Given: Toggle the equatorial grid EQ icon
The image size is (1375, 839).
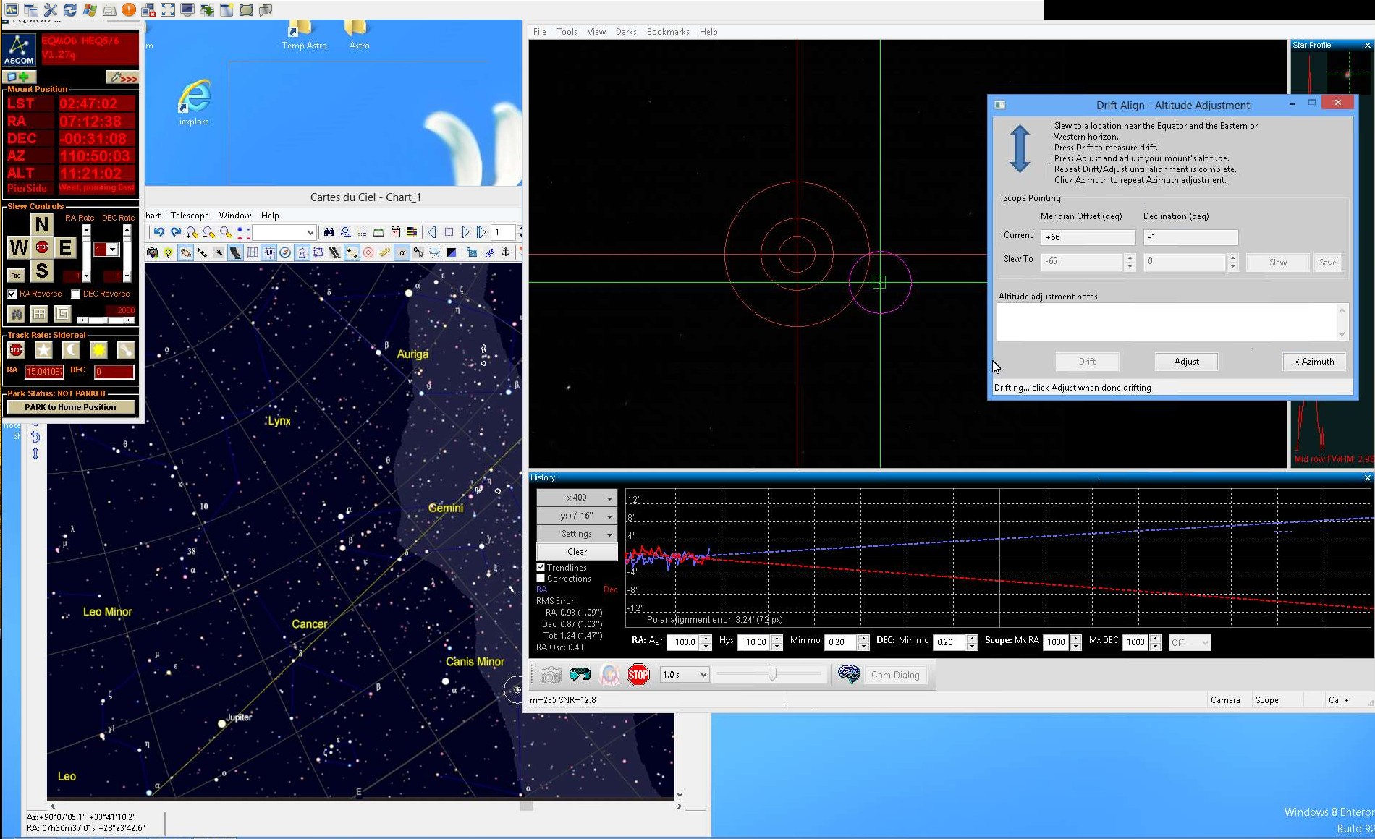Looking at the screenshot, I should tap(269, 252).
